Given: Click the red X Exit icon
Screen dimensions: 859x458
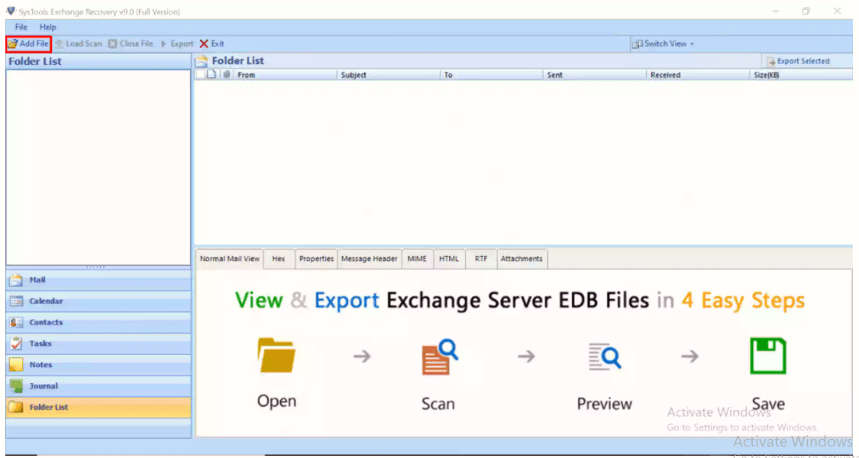Looking at the screenshot, I should 204,44.
